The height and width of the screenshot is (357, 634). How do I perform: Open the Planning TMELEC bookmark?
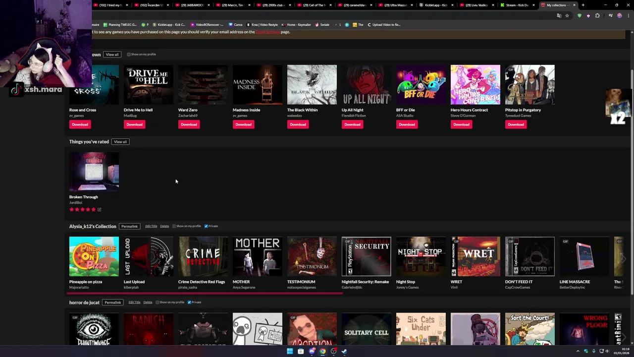pos(120,24)
